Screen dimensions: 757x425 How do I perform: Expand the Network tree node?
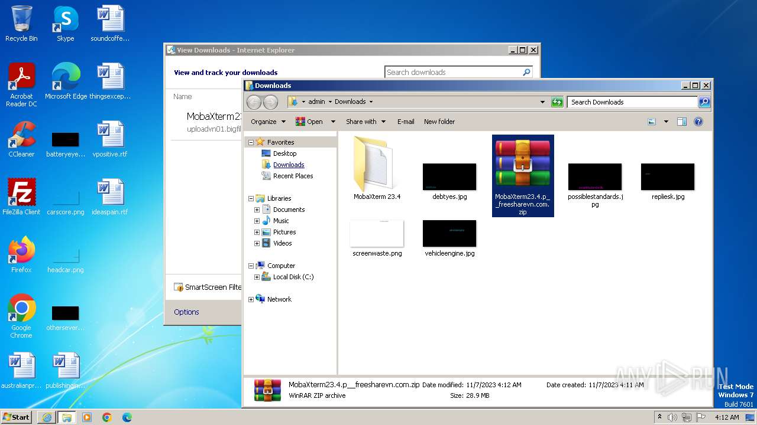click(251, 299)
